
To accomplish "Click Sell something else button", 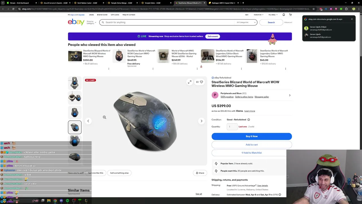I will (119, 173).
